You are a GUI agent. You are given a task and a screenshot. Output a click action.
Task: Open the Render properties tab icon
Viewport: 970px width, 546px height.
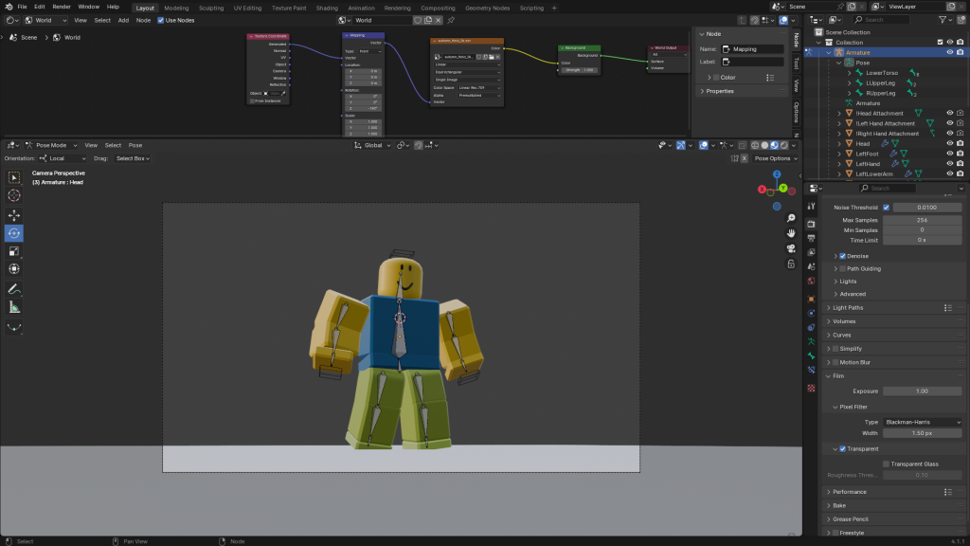pos(811,224)
